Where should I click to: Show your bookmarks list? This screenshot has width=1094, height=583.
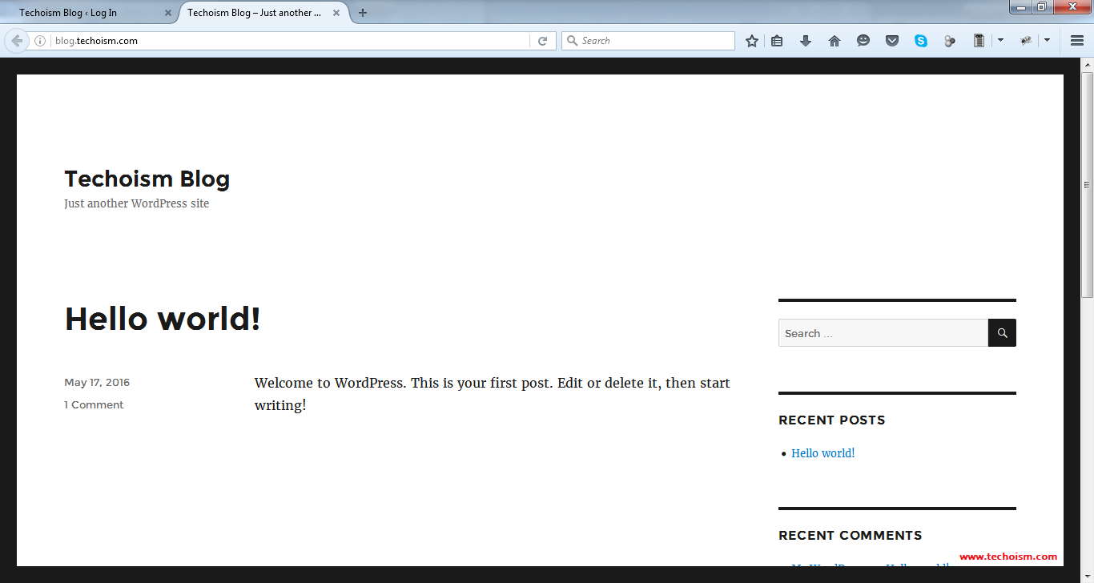(777, 41)
